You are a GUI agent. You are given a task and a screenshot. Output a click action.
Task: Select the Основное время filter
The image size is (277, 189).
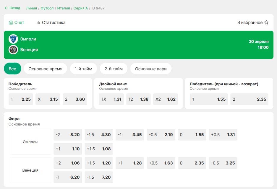click(x=46, y=69)
